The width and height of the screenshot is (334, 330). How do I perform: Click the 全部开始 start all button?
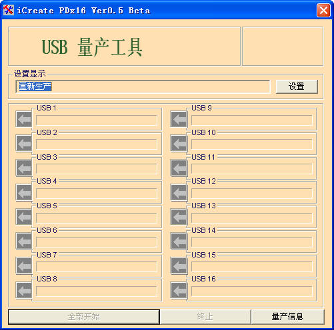[84, 317]
